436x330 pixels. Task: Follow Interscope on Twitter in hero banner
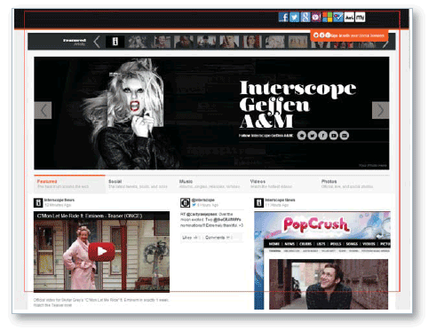click(312, 136)
